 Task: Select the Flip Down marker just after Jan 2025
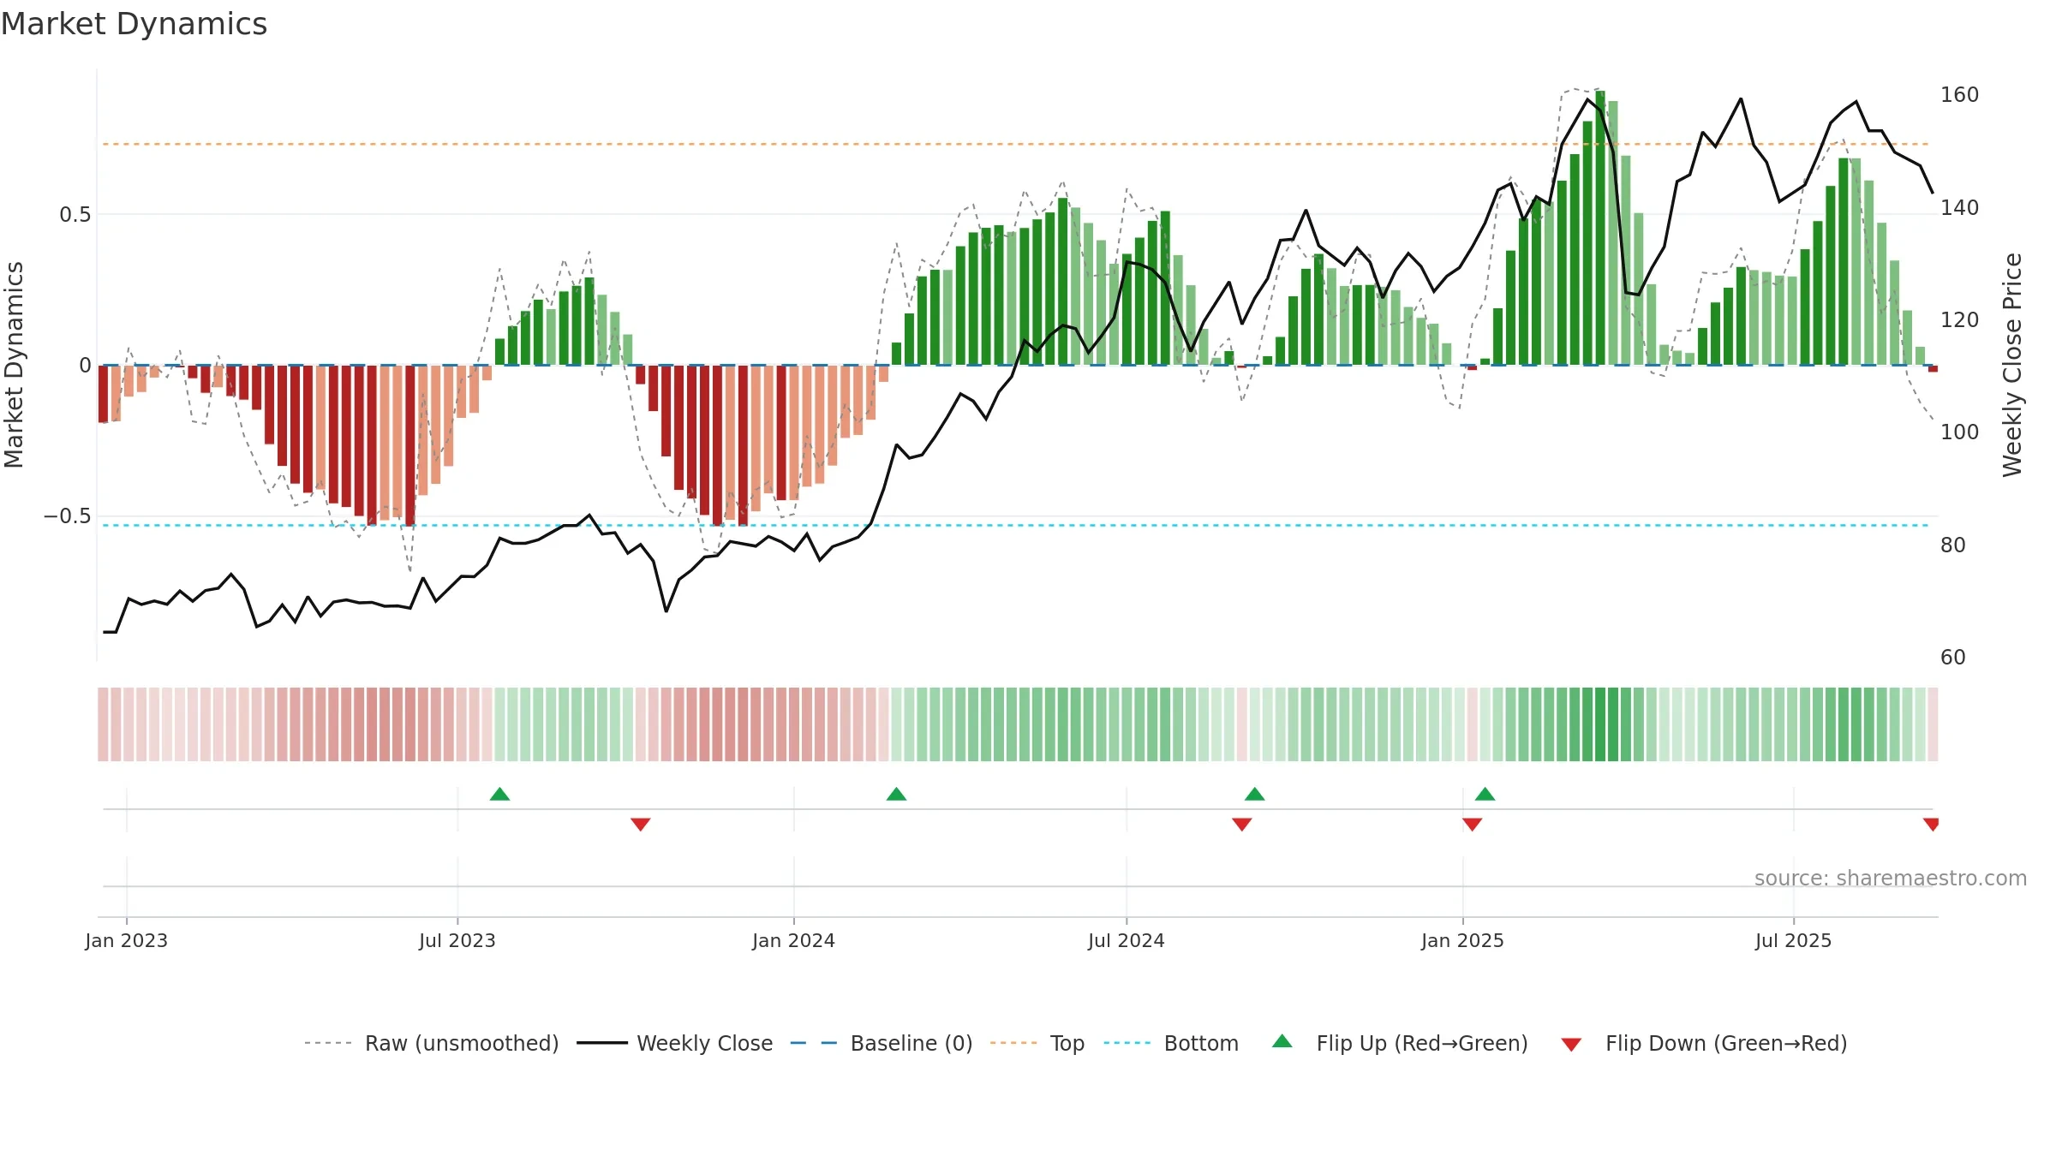tap(1473, 824)
